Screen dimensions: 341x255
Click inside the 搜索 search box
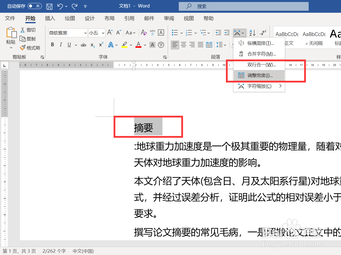click(243, 6)
